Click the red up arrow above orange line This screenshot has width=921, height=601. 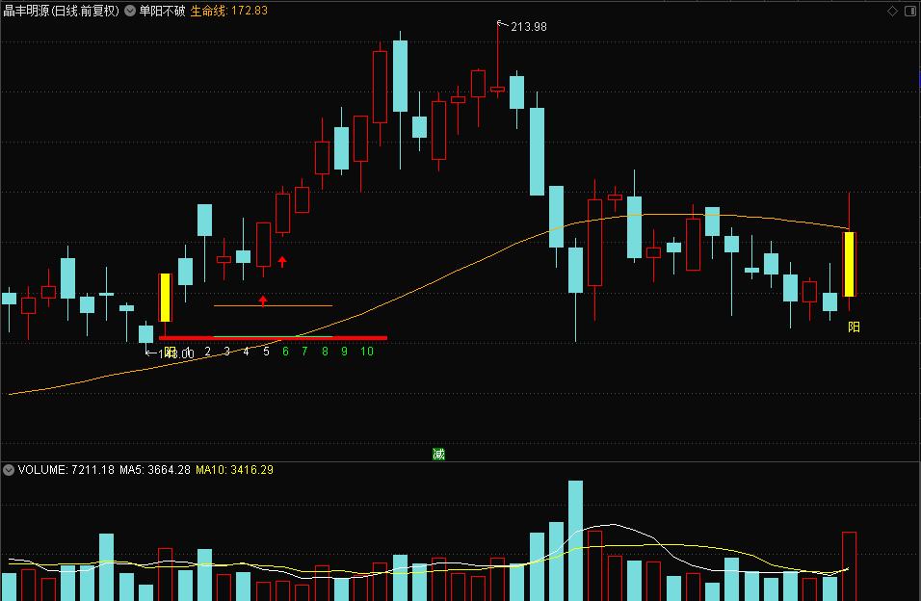(263, 300)
